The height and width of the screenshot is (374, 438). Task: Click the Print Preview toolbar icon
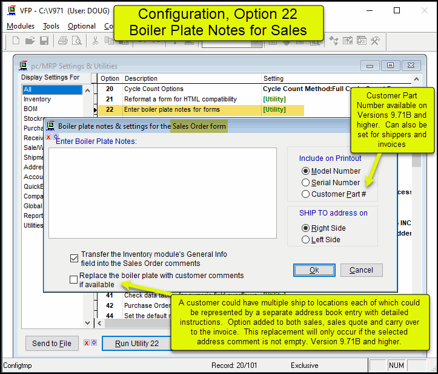tap(76, 41)
